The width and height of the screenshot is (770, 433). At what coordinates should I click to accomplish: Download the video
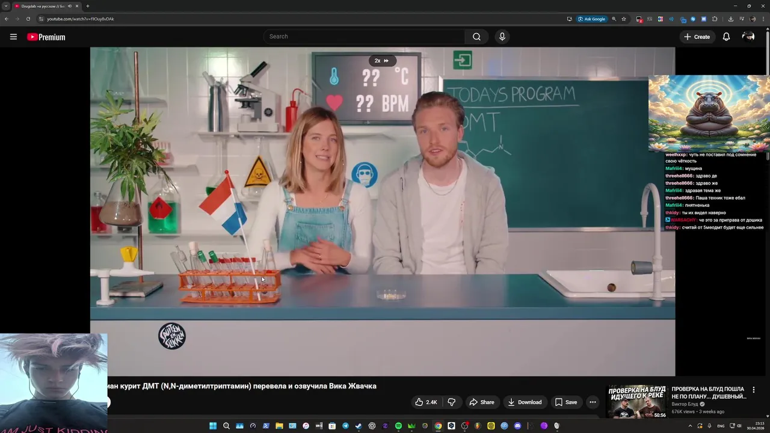pyautogui.click(x=524, y=402)
